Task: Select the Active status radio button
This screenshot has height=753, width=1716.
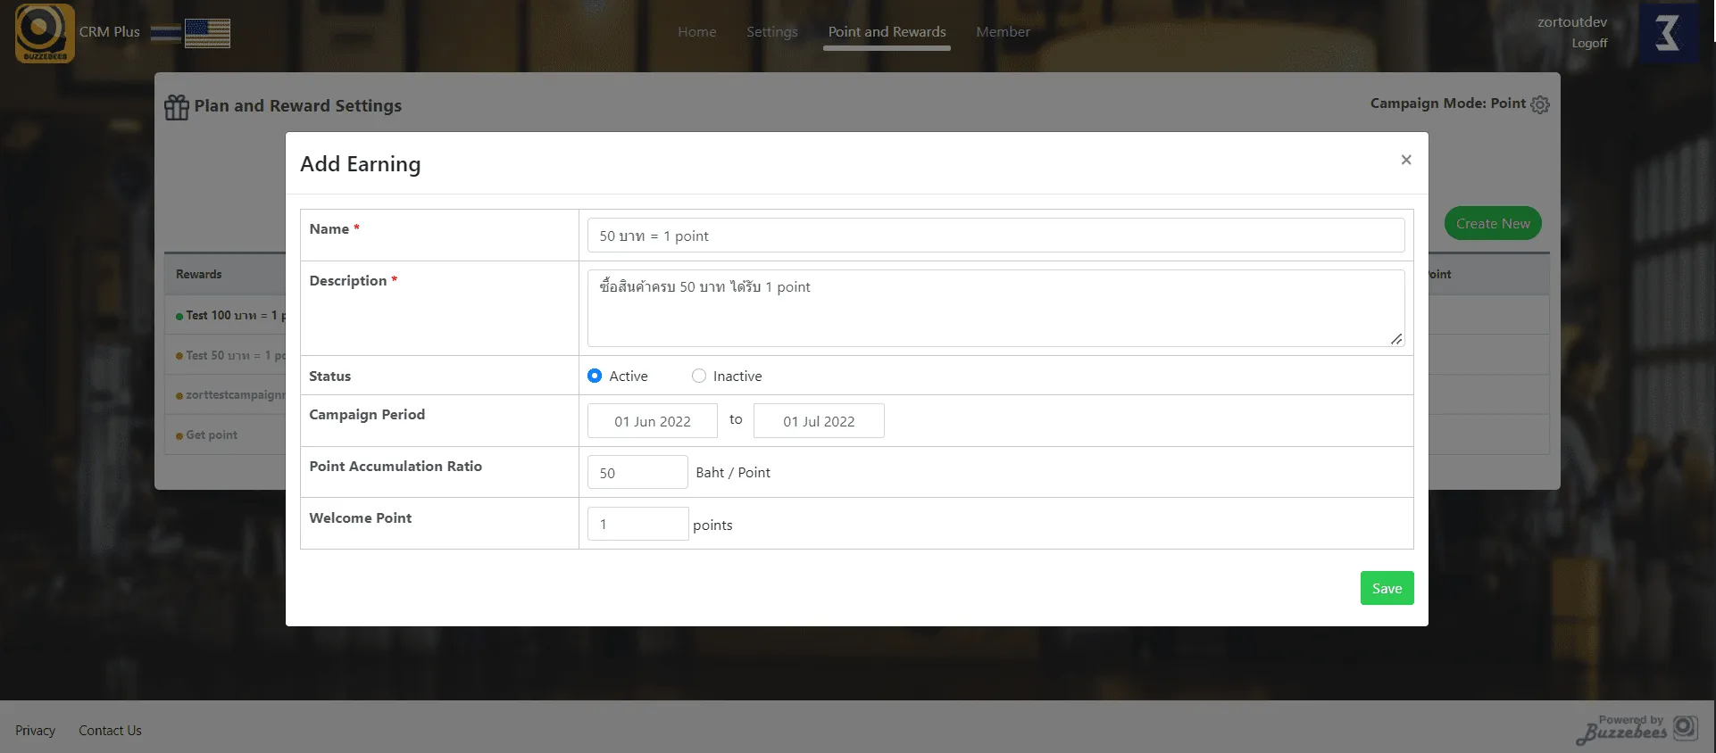Action: (x=595, y=376)
